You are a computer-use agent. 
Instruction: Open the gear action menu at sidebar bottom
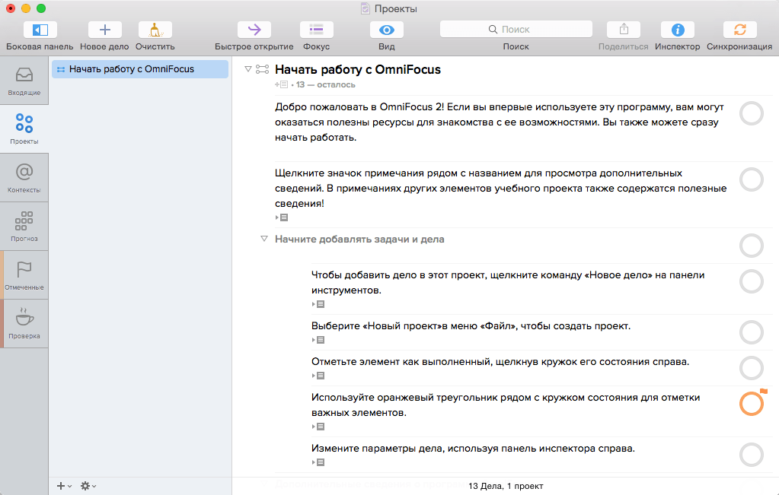coord(88,486)
